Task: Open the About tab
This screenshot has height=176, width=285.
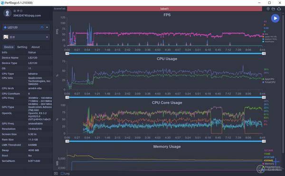Action: (x=36, y=47)
